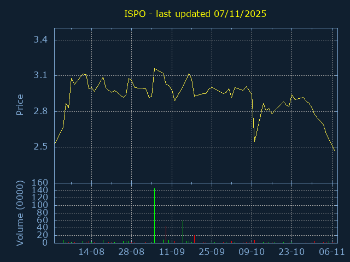
Task: Click the 11-09 date label
Action: click(x=172, y=252)
